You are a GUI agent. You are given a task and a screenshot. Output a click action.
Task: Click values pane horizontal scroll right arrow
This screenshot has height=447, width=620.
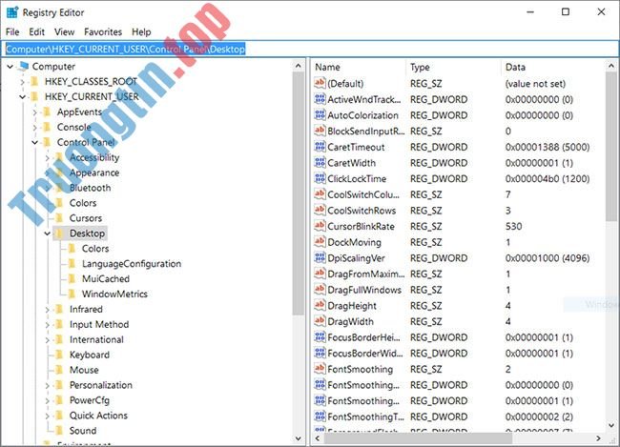tap(599, 437)
